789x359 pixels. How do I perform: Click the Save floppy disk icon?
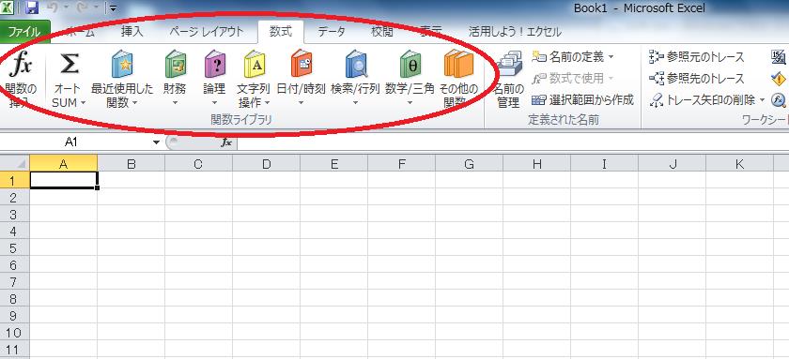pos(32,7)
